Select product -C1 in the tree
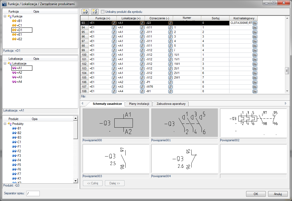 coord(19,142)
